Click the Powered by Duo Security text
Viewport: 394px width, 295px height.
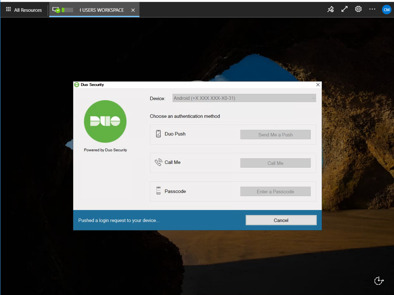tap(105, 150)
